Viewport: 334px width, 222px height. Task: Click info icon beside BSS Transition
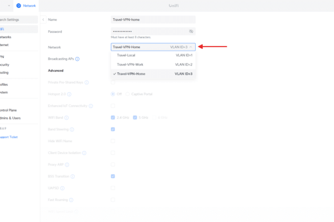(73, 176)
